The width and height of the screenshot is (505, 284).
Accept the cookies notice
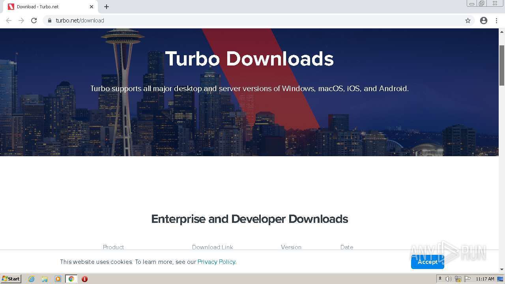click(x=428, y=262)
